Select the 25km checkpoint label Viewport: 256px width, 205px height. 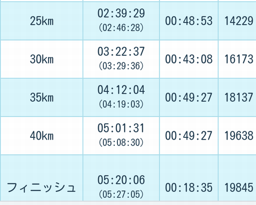coord(42,21)
